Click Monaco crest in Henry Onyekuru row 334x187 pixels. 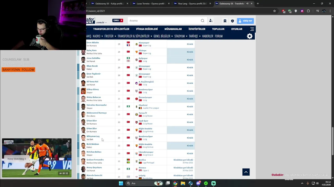coord(136,169)
